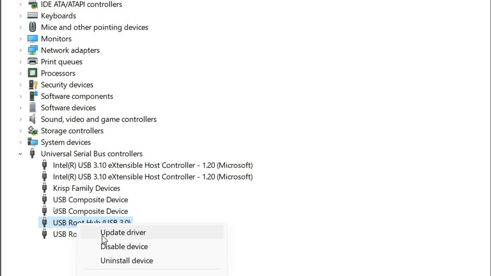The width and height of the screenshot is (491, 276).
Task: Click the Security devices icon
Action: 33,85
